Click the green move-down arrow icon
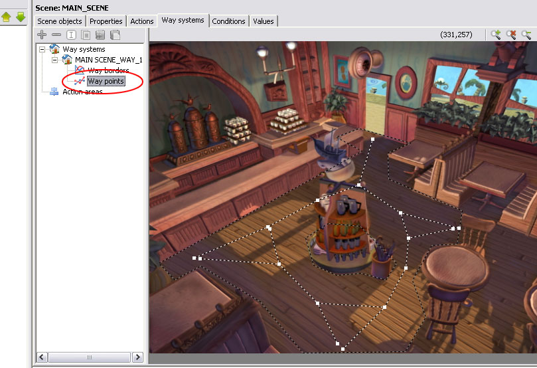 pos(21,17)
